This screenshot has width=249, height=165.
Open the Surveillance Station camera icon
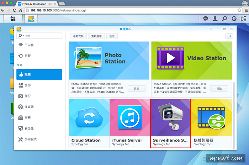coord(170,118)
